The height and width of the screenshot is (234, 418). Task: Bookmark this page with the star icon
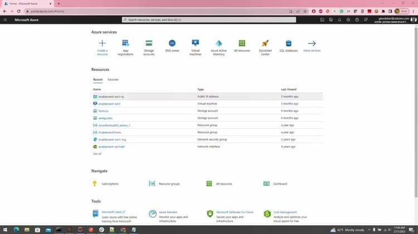click(x=305, y=11)
